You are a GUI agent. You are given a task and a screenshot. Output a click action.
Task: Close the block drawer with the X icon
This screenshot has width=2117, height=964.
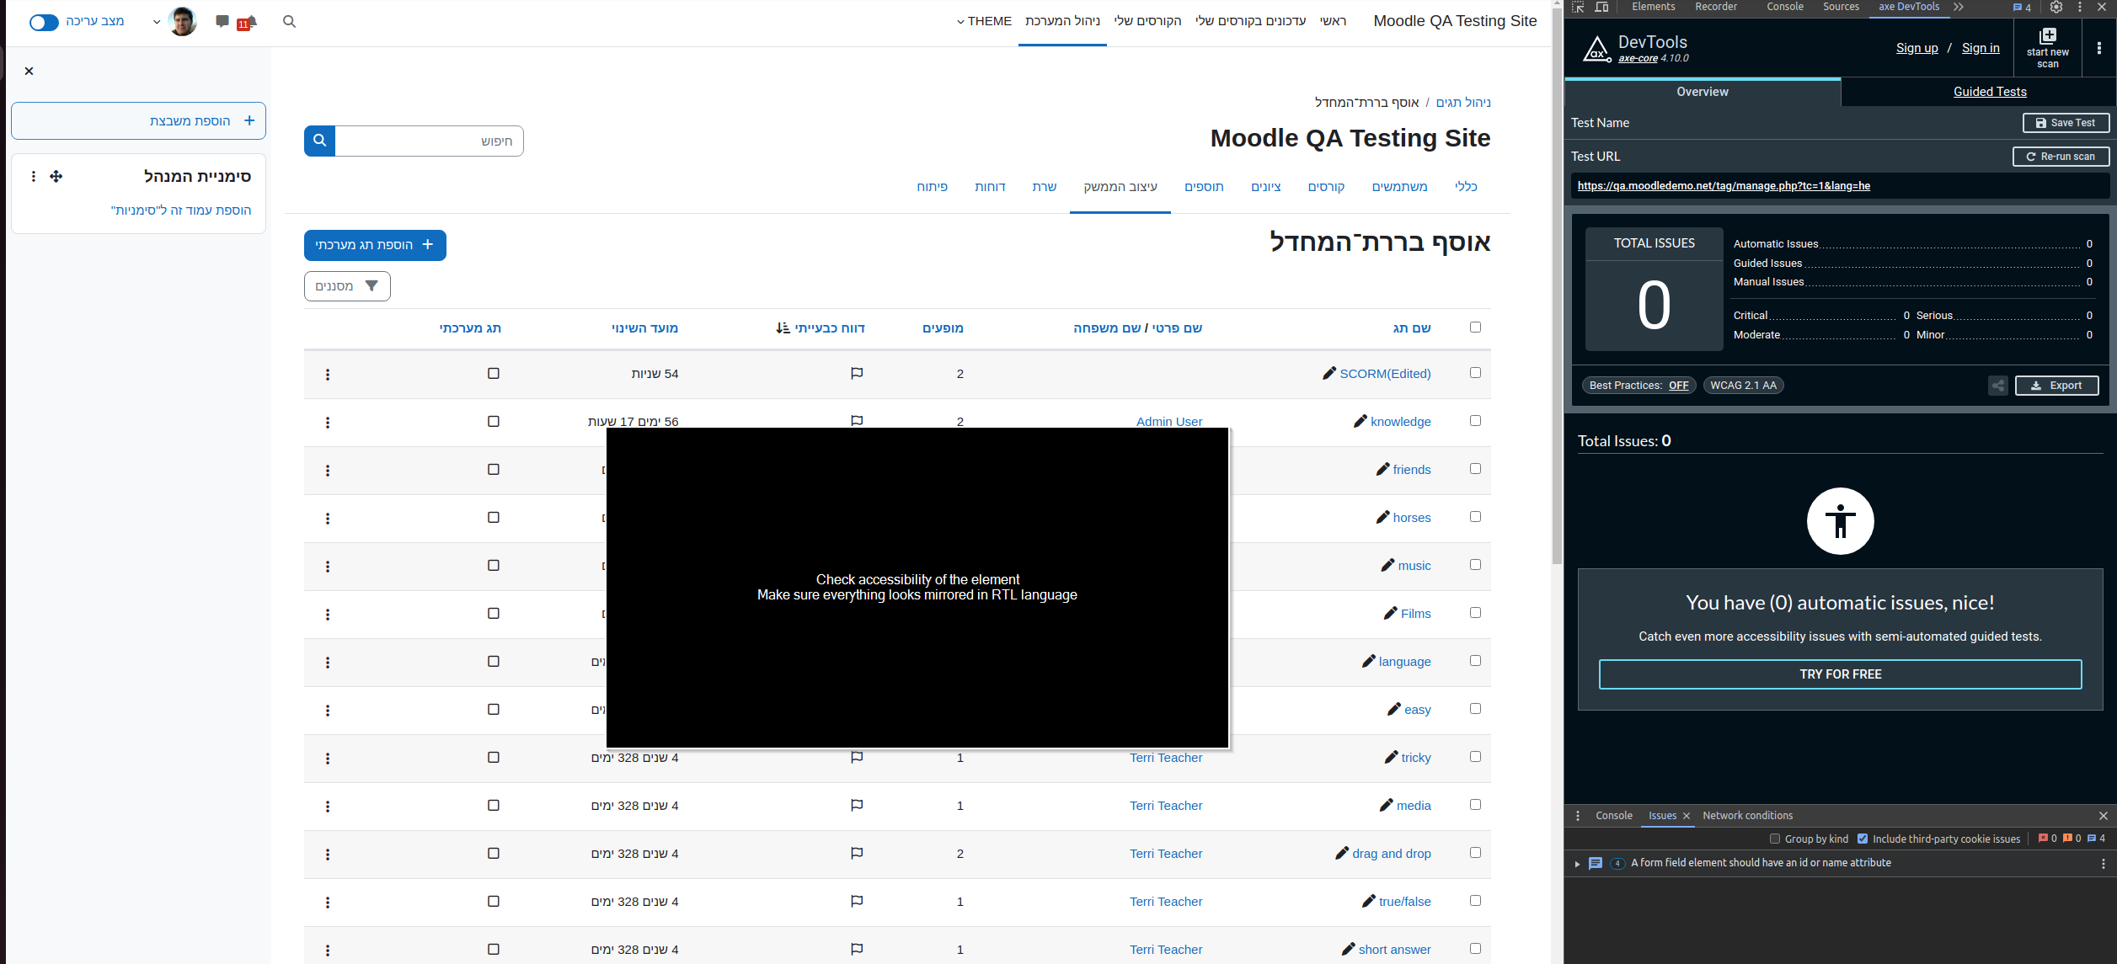[x=29, y=71]
